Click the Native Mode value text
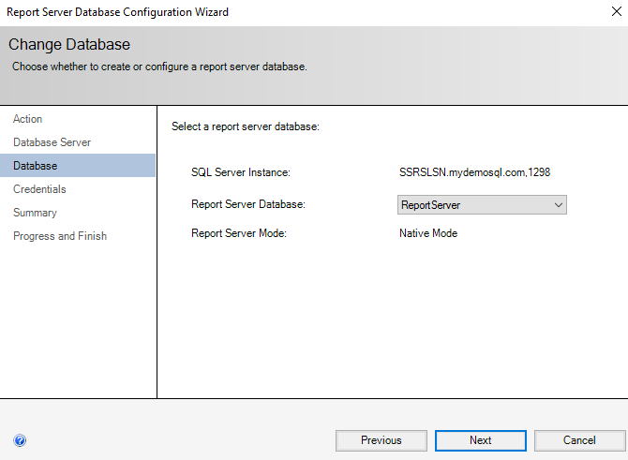This screenshot has height=460, width=628. [x=428, y=233]
